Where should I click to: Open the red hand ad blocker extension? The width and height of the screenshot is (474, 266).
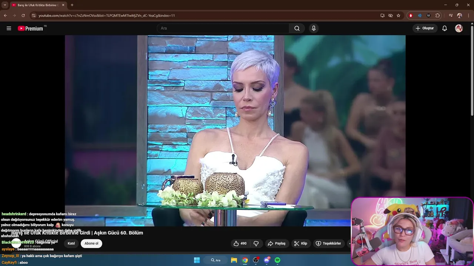[x=411, y=16]
